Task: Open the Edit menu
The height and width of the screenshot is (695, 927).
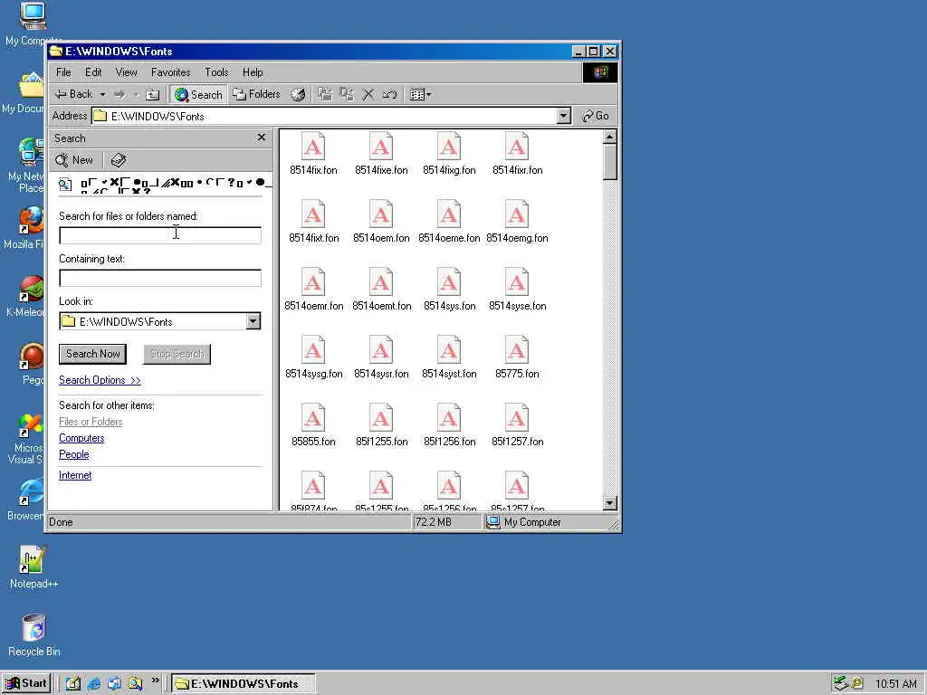Action: [93, 72]
